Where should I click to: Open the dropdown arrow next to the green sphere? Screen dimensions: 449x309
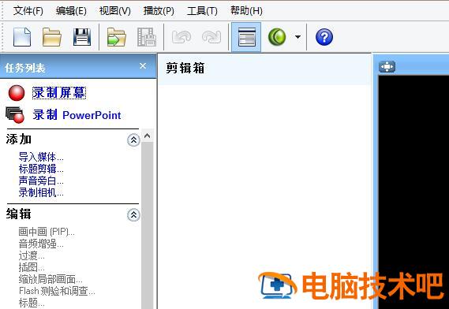297,37
